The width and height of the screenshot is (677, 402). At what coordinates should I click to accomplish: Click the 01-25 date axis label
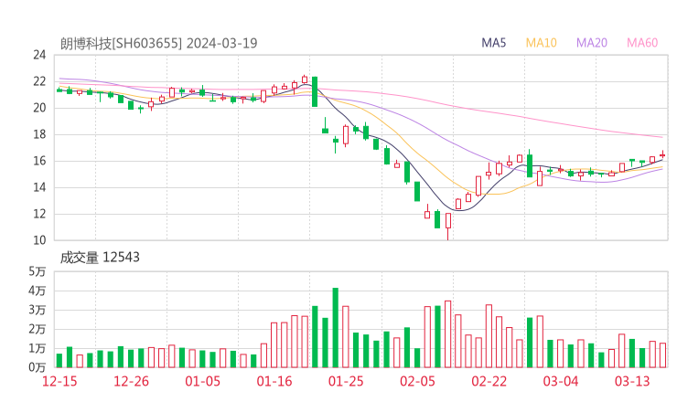coord(346,381)
